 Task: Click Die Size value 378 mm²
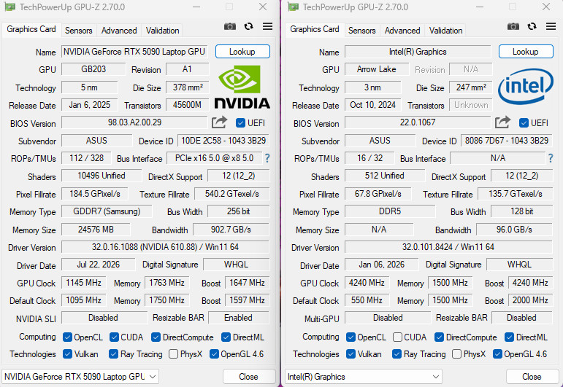[188, 87]
